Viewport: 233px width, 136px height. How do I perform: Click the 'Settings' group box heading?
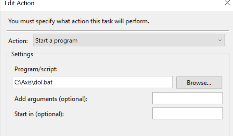click(22, 54)
